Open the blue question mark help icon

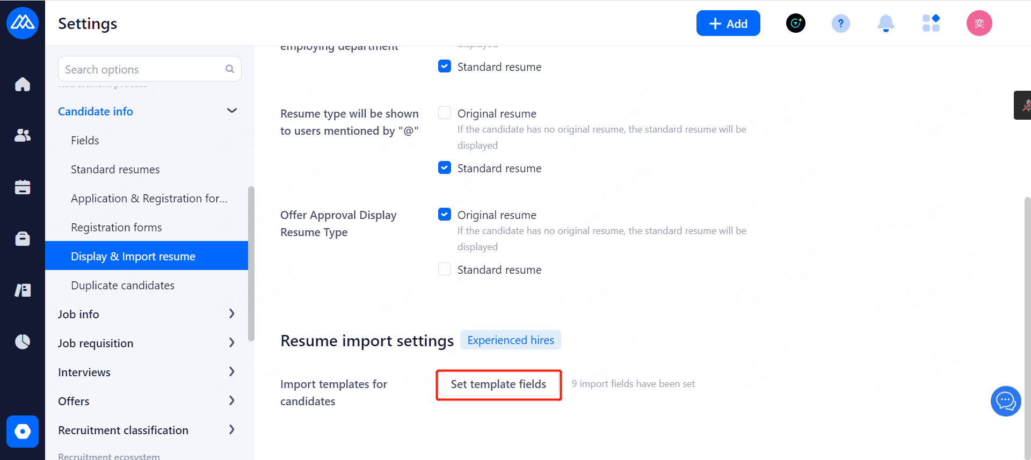pyautogui.click(x=840, y=23)
